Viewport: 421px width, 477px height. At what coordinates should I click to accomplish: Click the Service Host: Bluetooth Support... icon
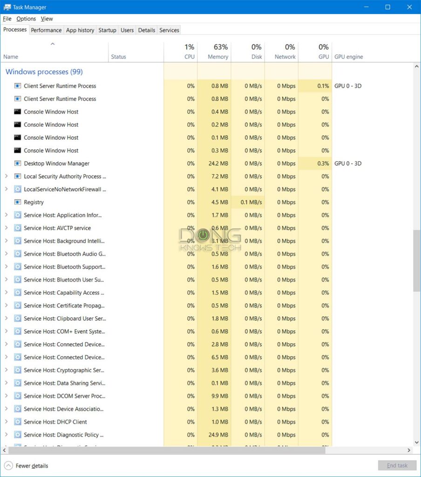click(18, 267)
